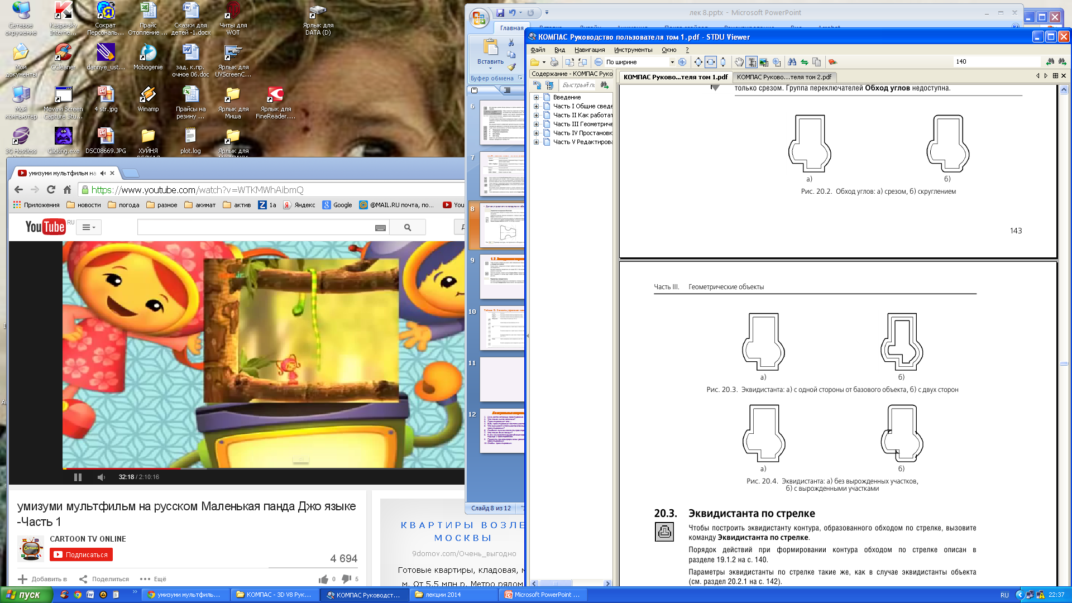This screenshot has height=603, width=1072.
Task: Click the fit height icon
Action: pos(723,62)
